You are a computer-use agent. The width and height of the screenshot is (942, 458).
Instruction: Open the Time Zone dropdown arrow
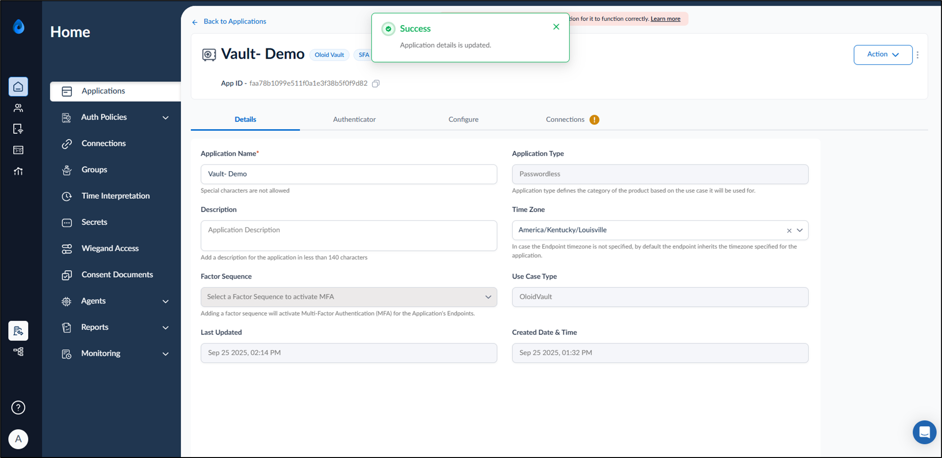(x=800, y=230)
